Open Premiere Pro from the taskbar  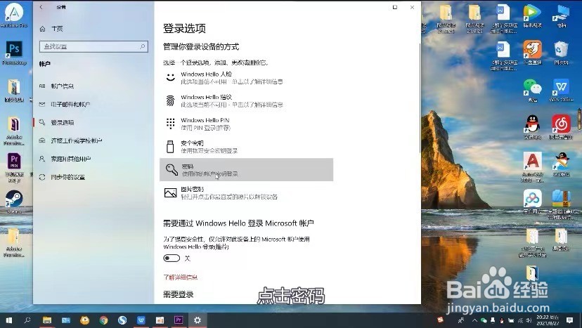(179, 320)
